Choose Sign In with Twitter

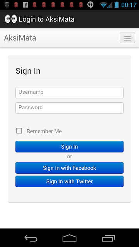coord(69,181)
